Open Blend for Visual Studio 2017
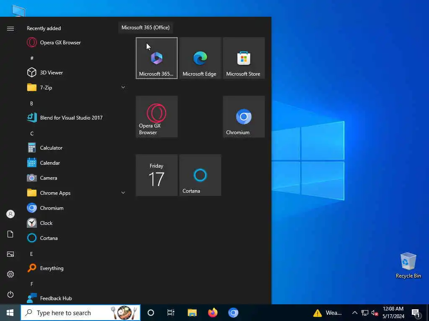The height and width of the screenshot is (321, 429). [x=76, y=117]
